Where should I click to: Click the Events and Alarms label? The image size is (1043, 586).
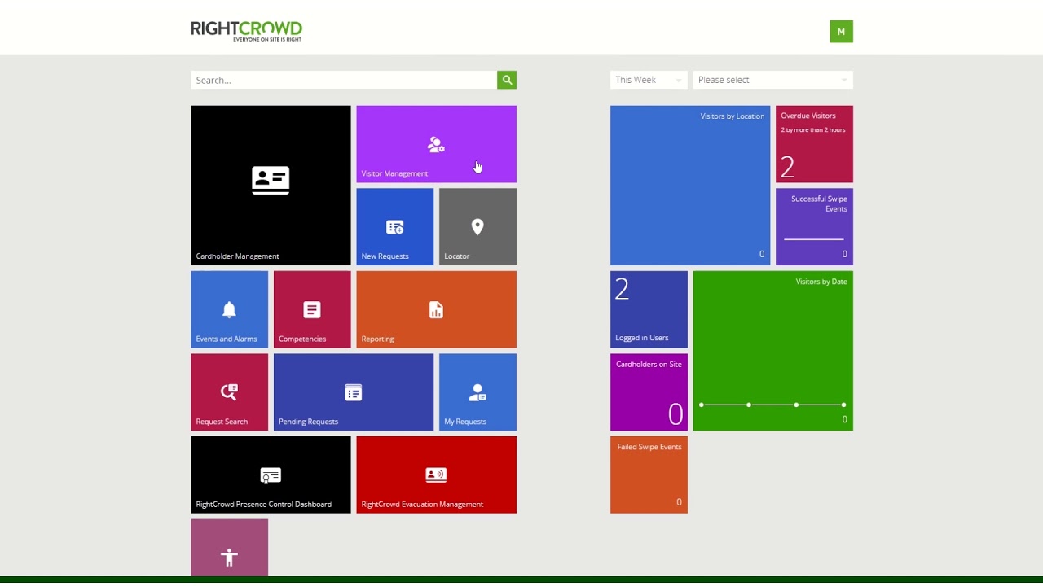coord(227,339)
